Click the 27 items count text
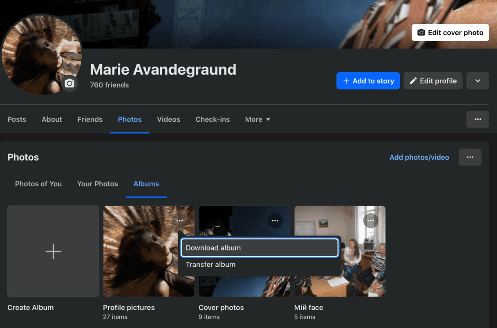 pyautogui.click(x=115, y=317)
